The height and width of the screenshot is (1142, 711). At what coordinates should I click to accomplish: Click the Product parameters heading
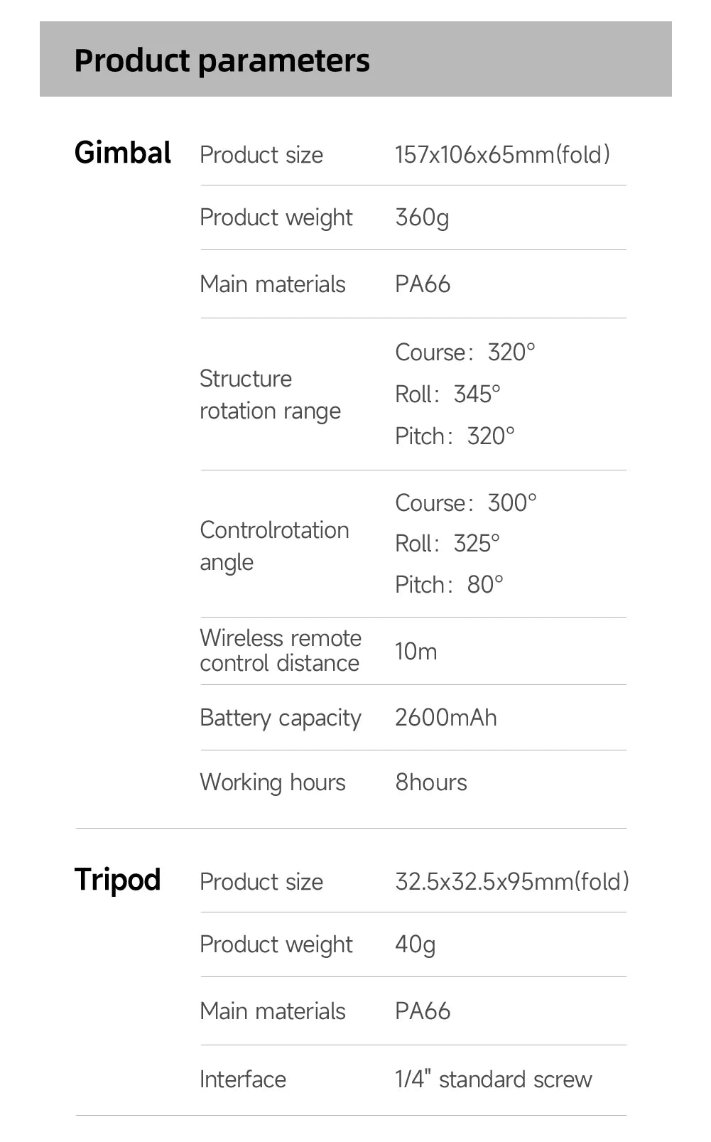point(222,60)
